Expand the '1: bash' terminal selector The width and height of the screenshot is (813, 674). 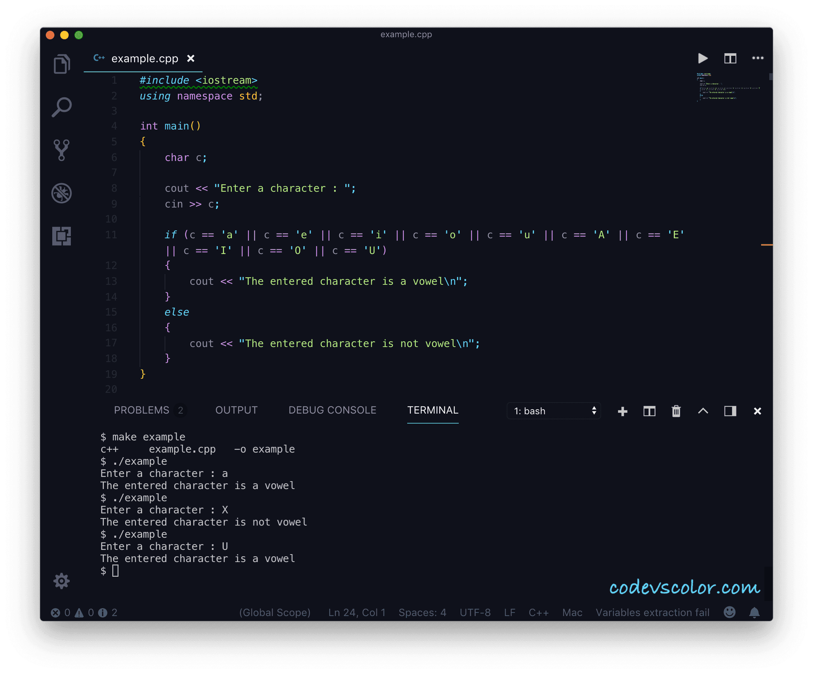click(x=554, y=411)
